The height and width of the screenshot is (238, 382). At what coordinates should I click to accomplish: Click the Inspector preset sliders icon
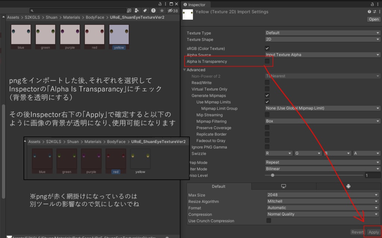pos(374,12)
